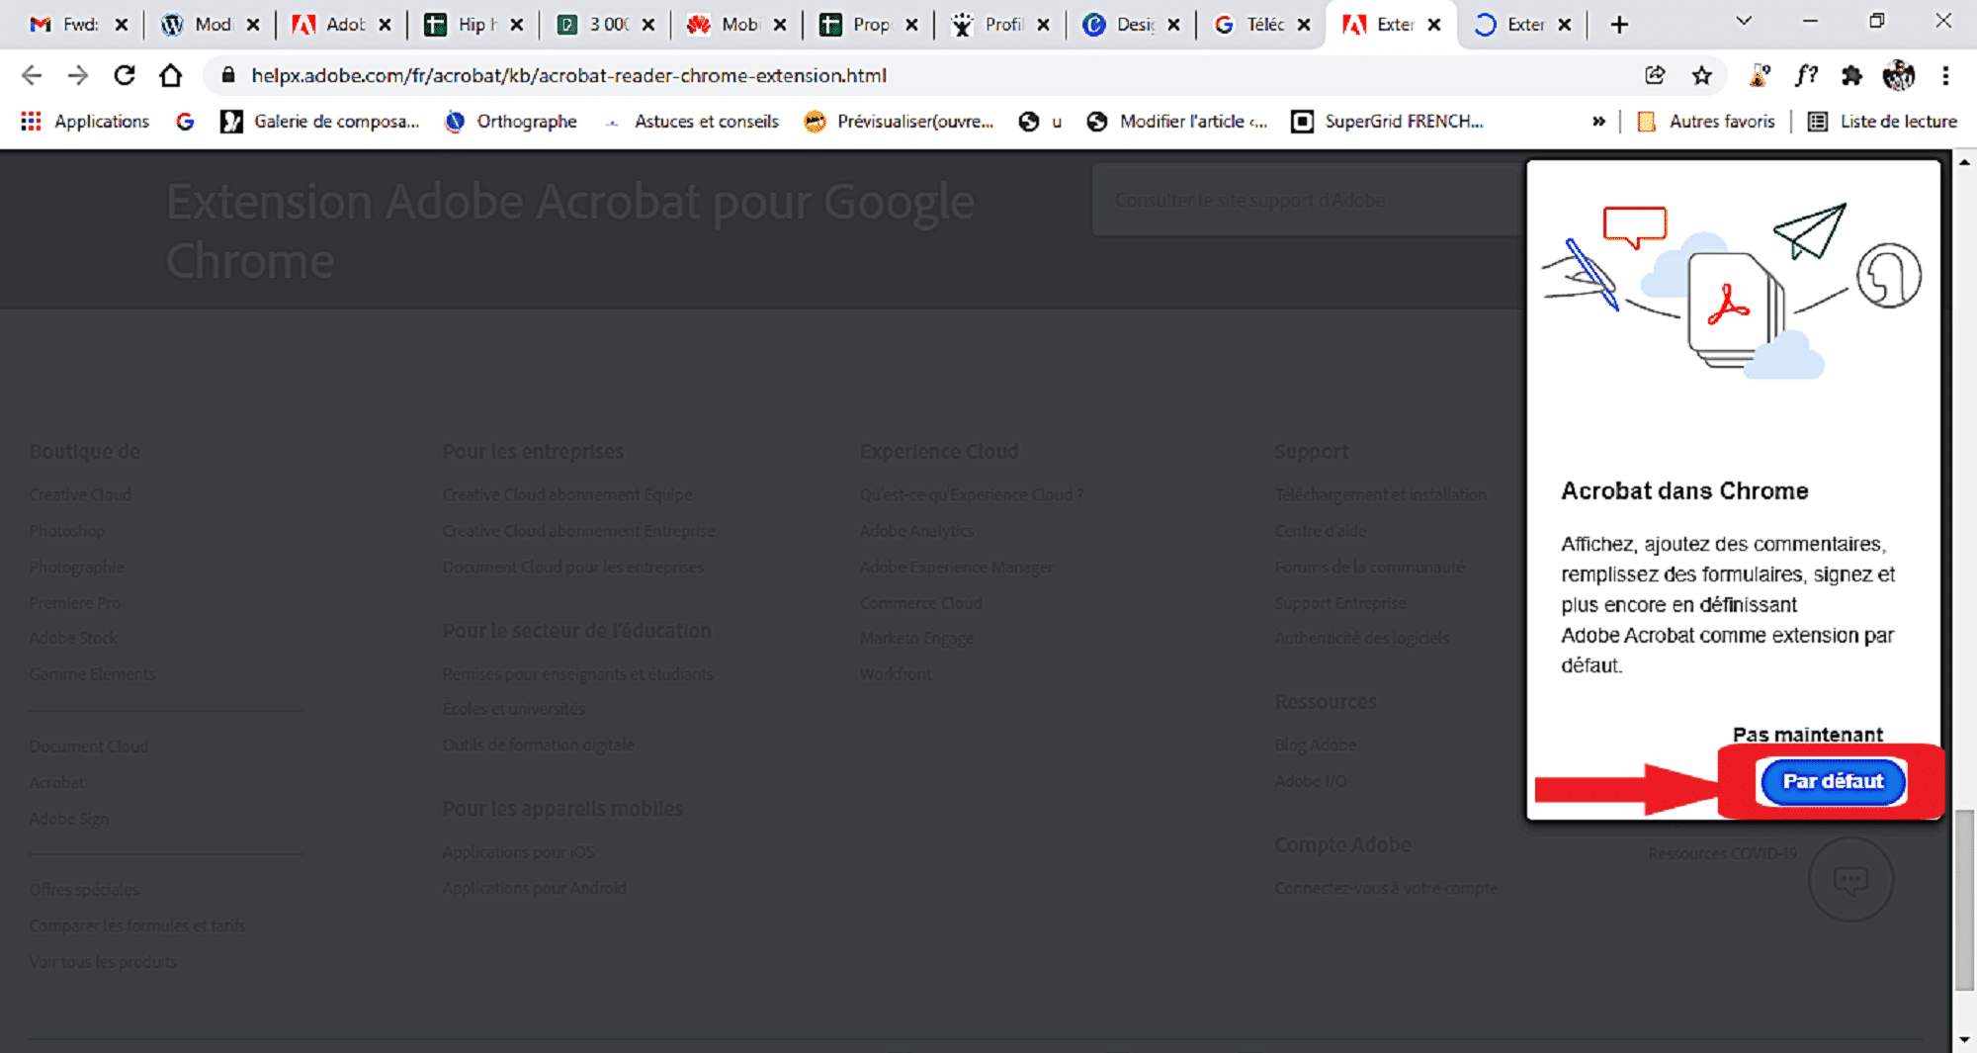The height and width of the screenshot is (1053, 1977).
Task: Open the Modifier l'article bookmark
Action: (x=1176, y=121)
